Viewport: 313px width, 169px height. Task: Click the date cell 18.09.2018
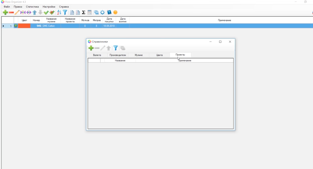pyautogui.click(x=109, y=26)
